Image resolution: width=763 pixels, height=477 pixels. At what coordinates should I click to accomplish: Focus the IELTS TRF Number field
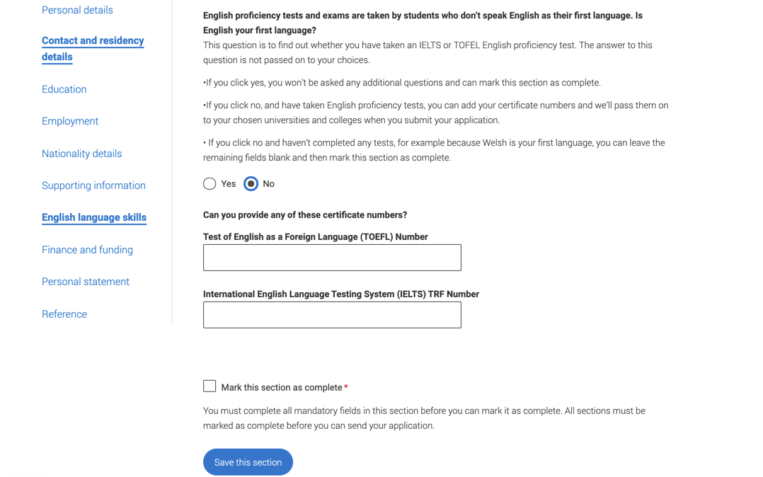tap(333, 316)
